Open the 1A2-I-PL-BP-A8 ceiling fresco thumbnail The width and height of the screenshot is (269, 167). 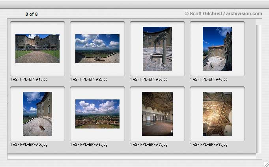[217, 114]
